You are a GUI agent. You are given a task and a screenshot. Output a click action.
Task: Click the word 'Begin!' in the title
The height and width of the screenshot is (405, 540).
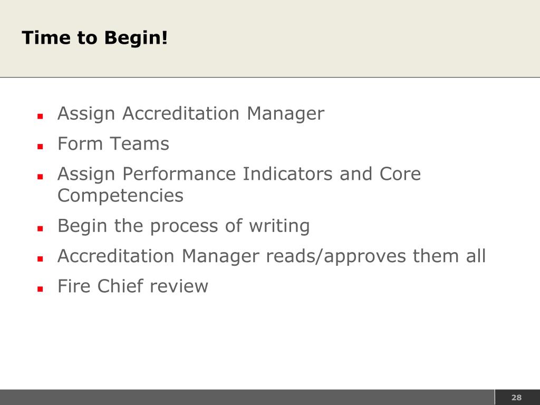(136, 37)
